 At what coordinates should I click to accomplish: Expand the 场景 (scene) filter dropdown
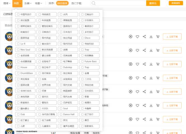[x=39, y=3]
